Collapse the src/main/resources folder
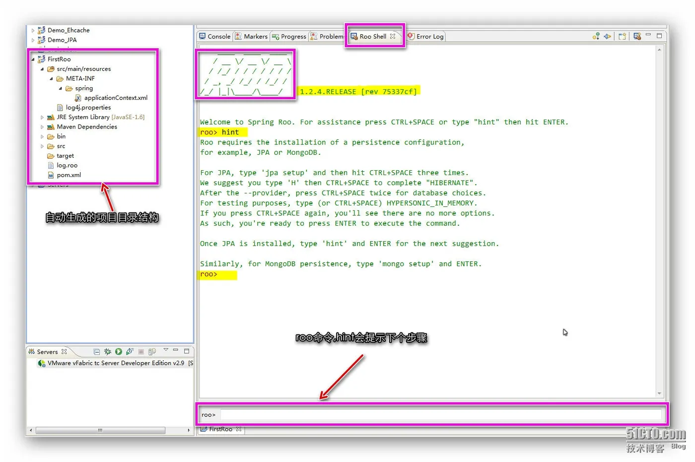 click(x=42, y=69)
